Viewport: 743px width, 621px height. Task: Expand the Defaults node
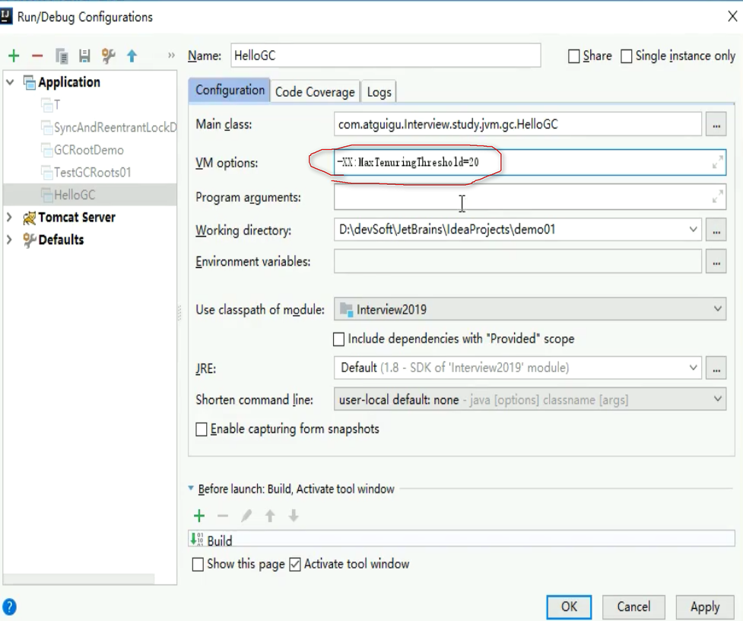(9, 240)
